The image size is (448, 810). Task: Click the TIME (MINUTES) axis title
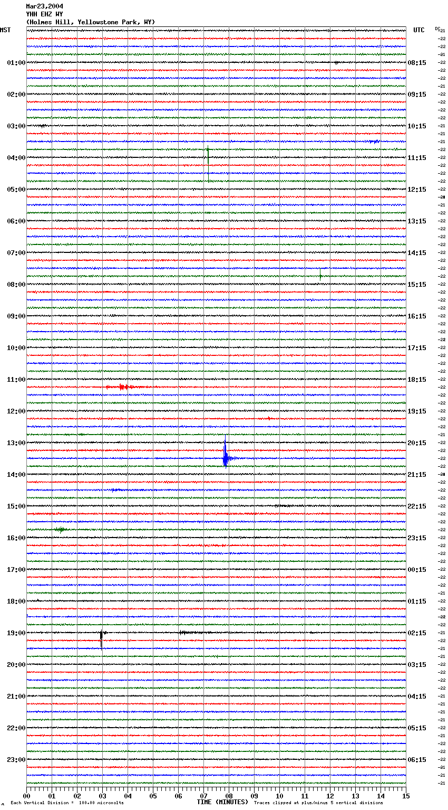pyautogui.click(x=222, y=802)
